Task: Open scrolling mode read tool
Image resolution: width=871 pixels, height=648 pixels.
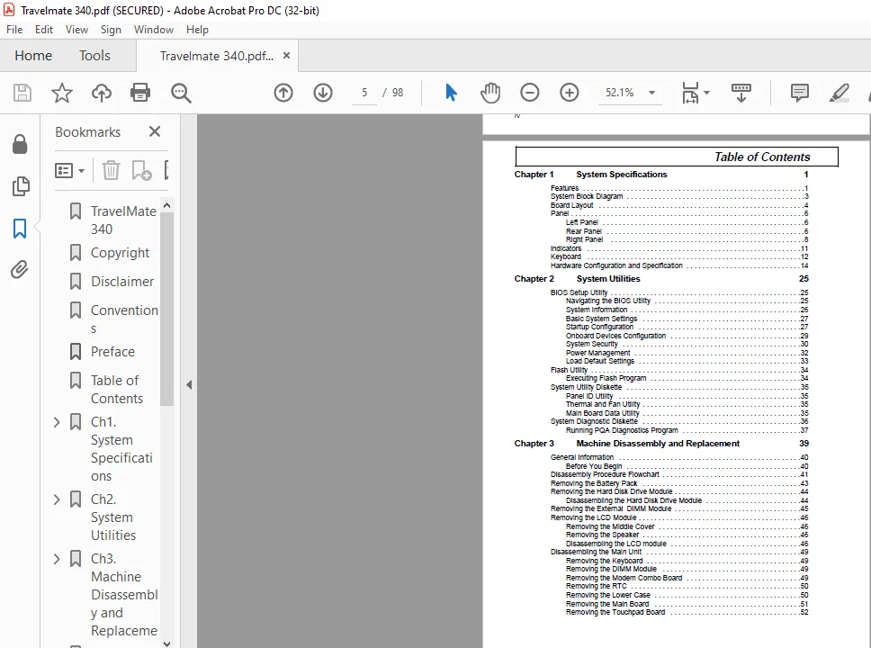Action: click(x=741, y=93)
